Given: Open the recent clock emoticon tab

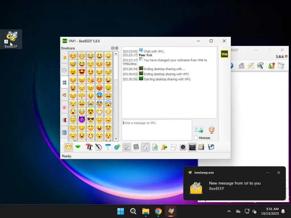Looking at the screenshot, I should tap(65, 70).
